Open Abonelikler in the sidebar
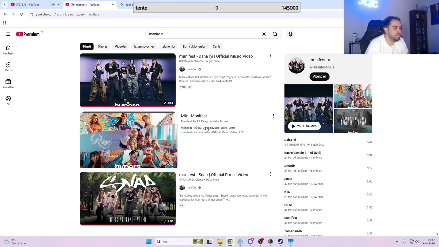Screen dimensions: 439x247 click(8, 84)
